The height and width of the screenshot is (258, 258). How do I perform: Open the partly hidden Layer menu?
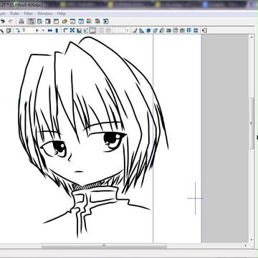click(3, 14)
